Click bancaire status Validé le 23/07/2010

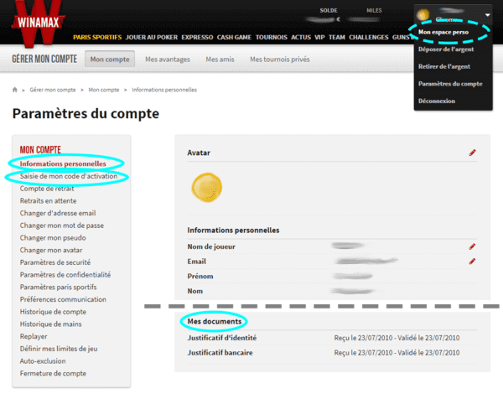coord(430,353)
